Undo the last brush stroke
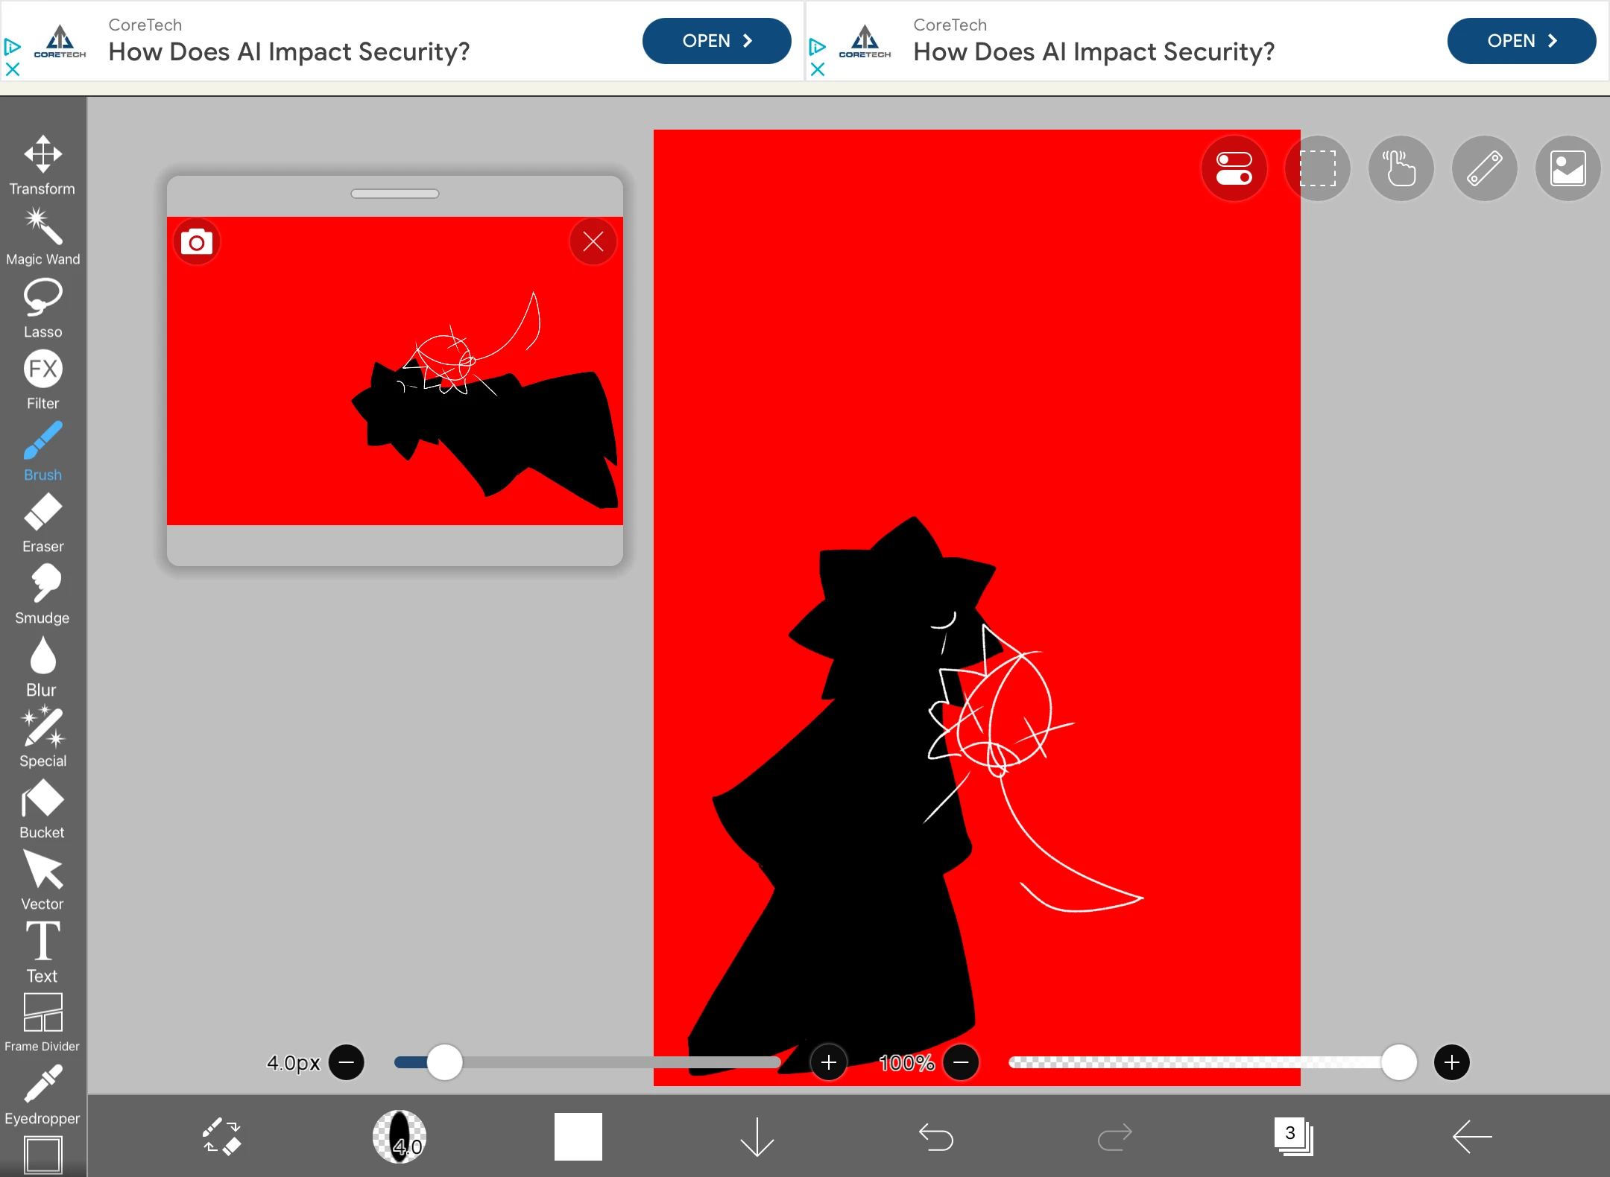Image resolution: width=1610 pixels, height=1177 pixels. coord(935,1137)
